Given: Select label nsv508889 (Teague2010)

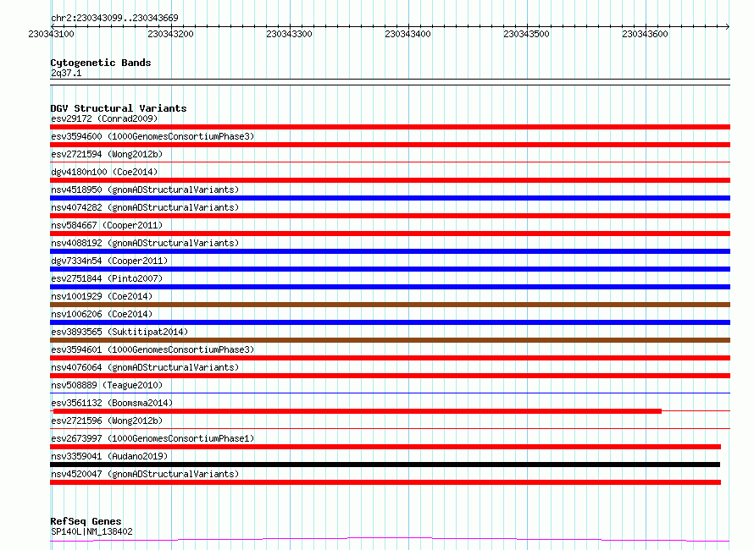Looking at the screenshot, I should tap(107, 385).
